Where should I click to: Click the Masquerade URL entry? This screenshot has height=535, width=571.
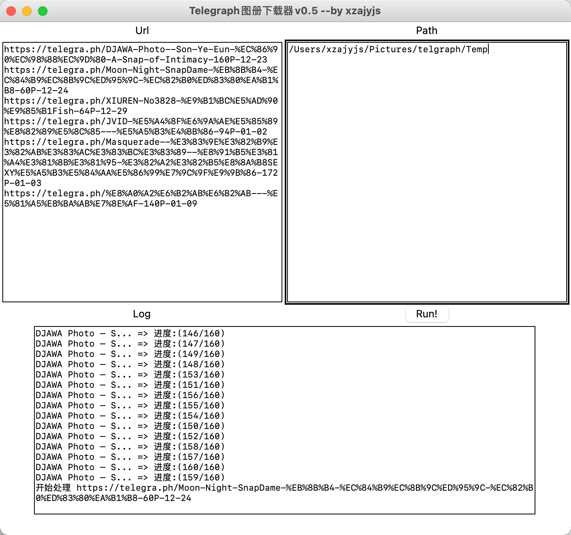[x=141, y=163]
